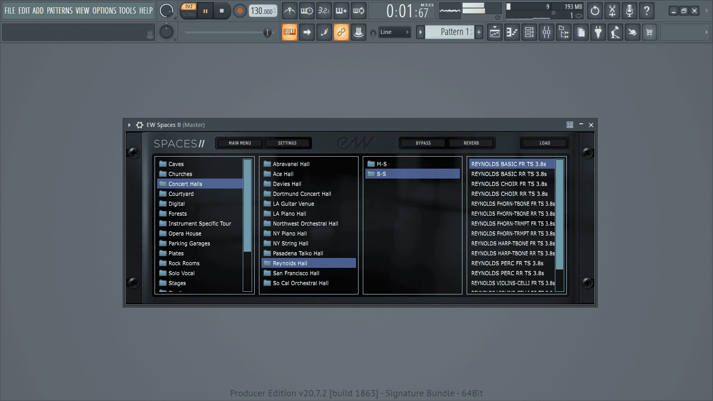Click the touch controller hand icon
The height and width of the screenshot is (401, 713).
633,32
